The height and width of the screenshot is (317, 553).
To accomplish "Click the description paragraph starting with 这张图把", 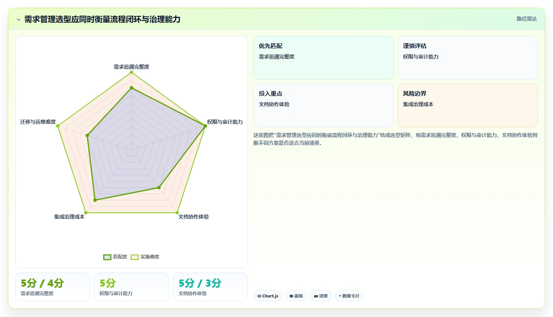I will tap(395, 139).
